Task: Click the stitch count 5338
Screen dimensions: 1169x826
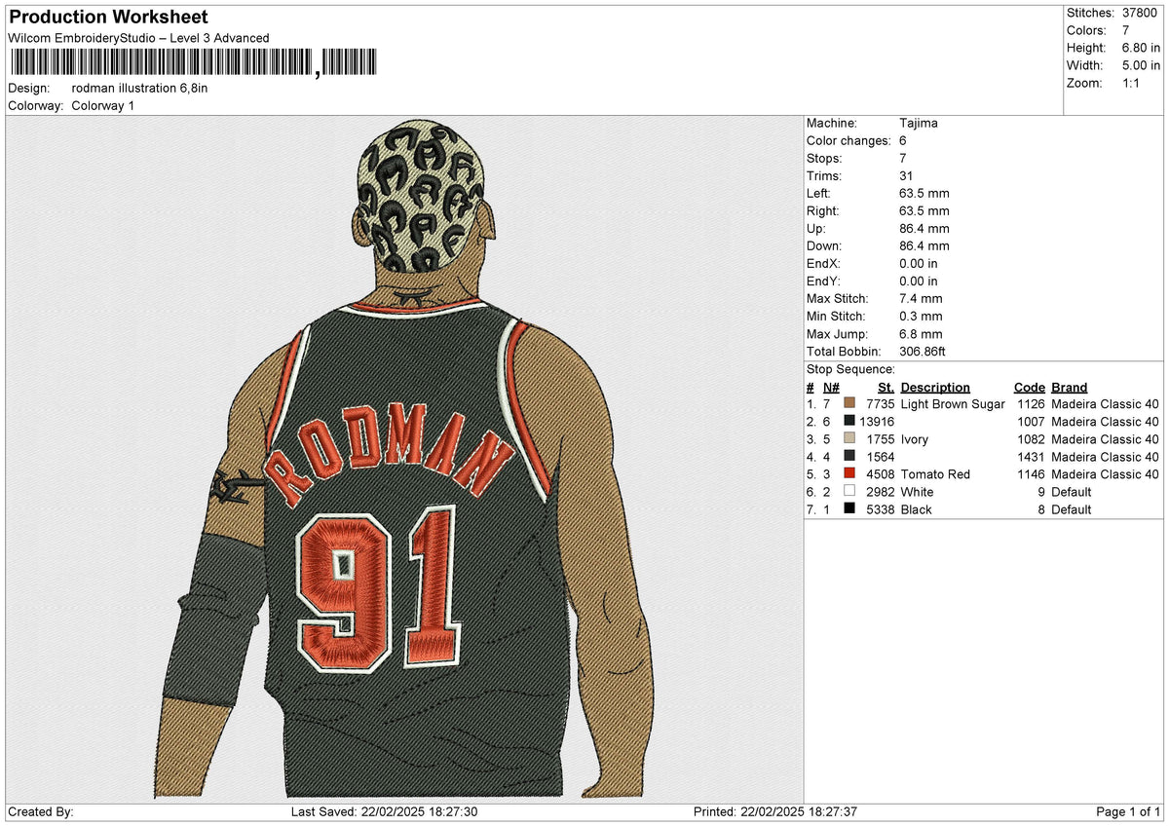Action: 880,509
